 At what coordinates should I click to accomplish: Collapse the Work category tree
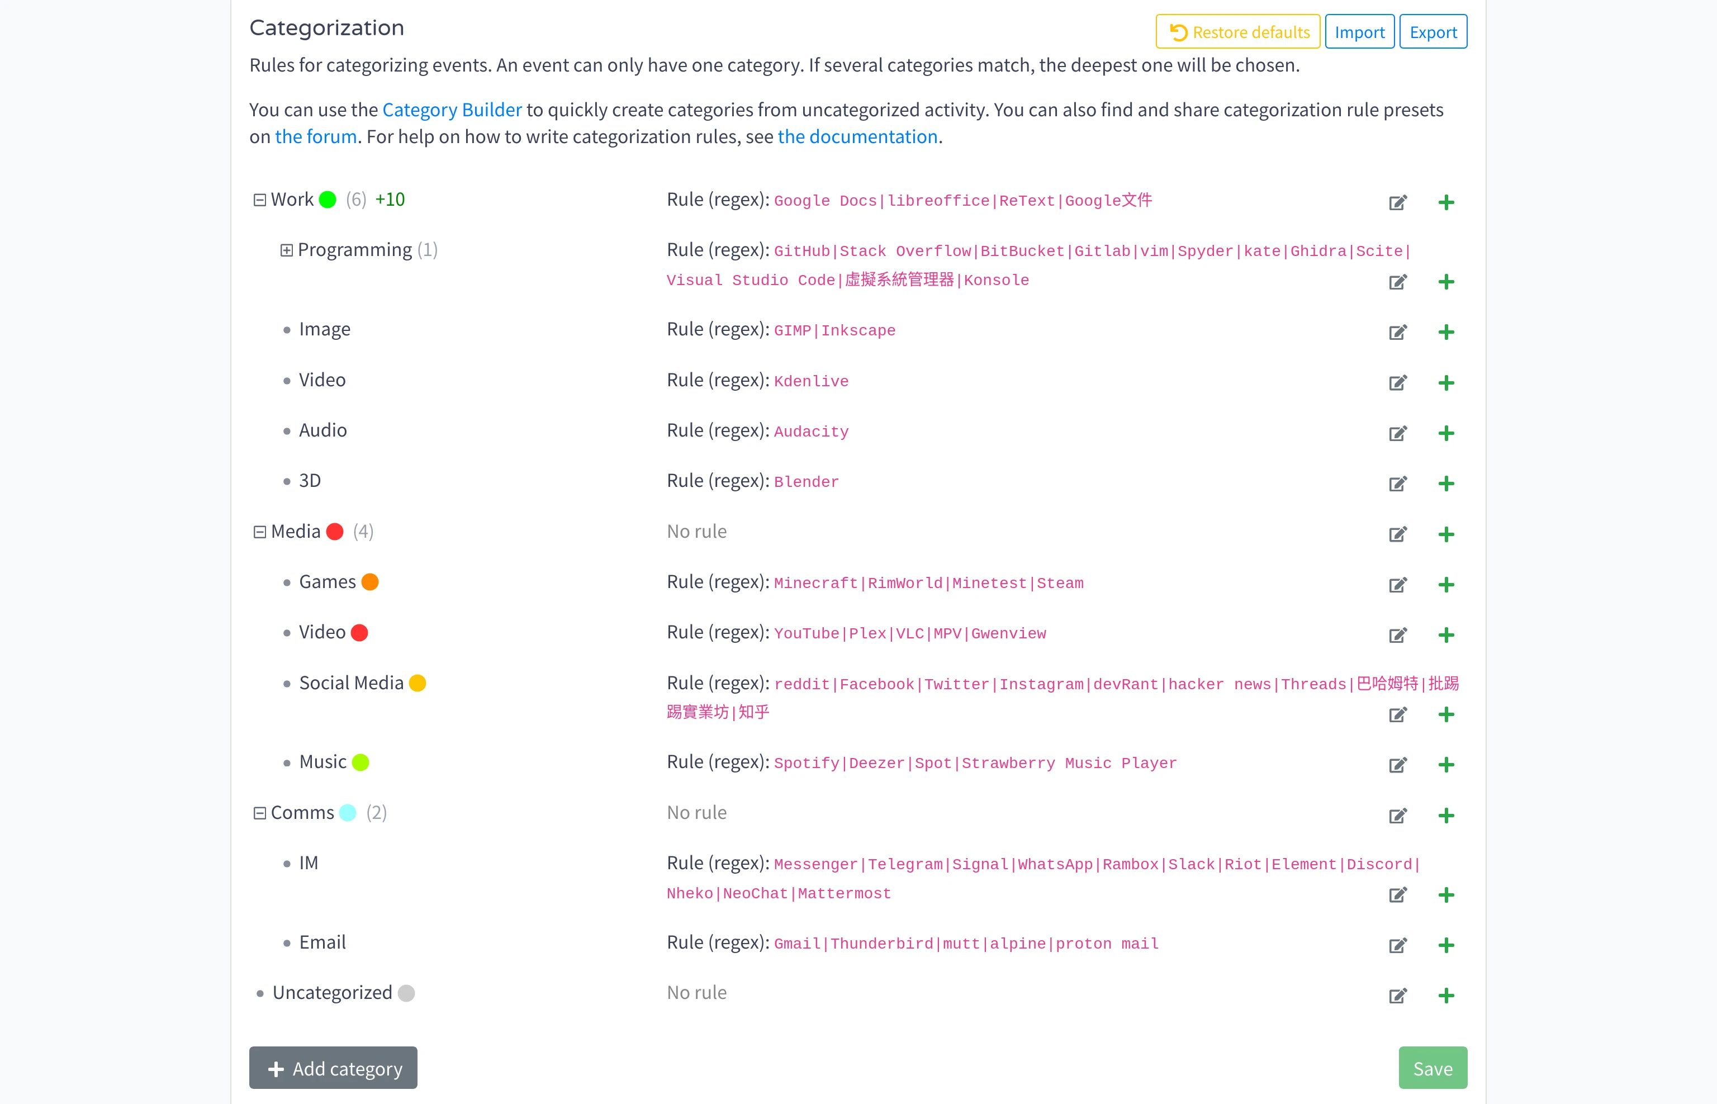[x=259, y=200]
